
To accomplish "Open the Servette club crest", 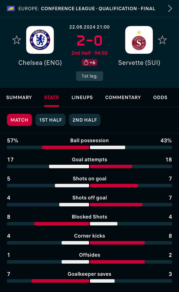I will click(x=139, y=40).
